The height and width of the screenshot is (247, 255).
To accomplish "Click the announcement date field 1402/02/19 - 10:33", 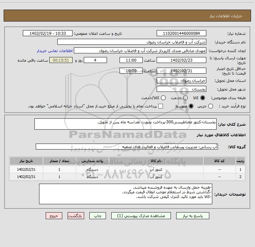I will 48,33.
